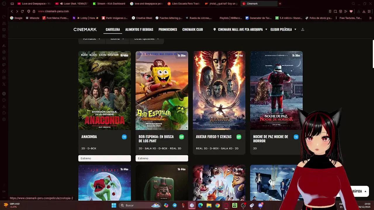This screenshot has width=374, height=210.
Task: Click the location pin icon beside Cinemark Mall
Action: (214, 29)
